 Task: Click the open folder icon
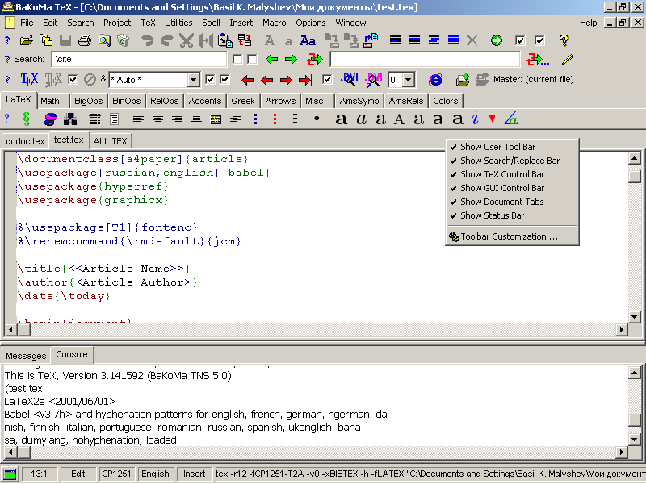27,40
